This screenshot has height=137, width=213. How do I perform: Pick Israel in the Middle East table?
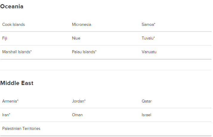coord(146,115)
